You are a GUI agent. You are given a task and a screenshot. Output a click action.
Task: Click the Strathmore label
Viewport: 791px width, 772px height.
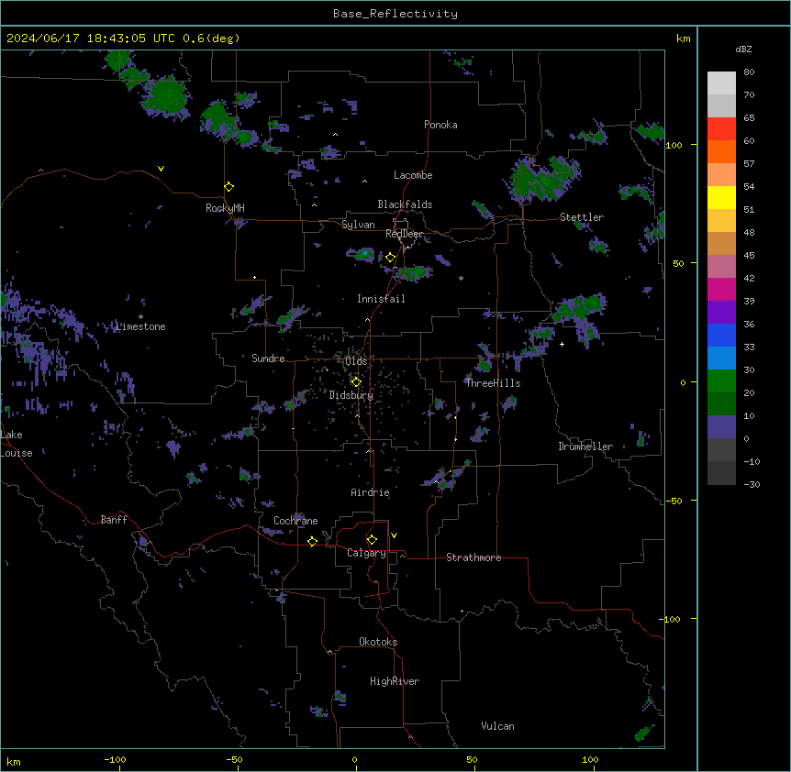click(x=473, y=557)
